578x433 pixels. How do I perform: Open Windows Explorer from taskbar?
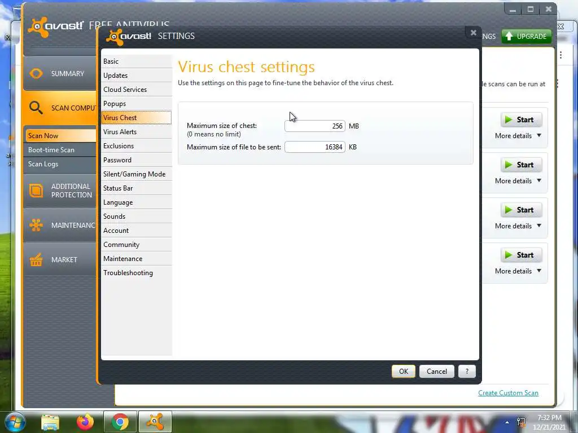pos(50,422)
